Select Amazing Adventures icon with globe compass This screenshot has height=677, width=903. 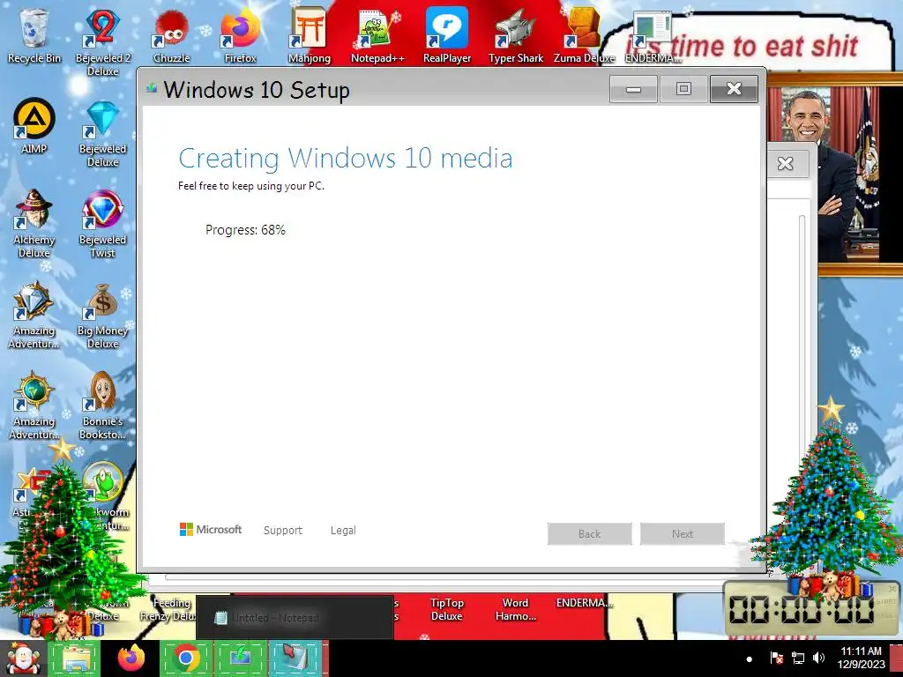(34, 405)
